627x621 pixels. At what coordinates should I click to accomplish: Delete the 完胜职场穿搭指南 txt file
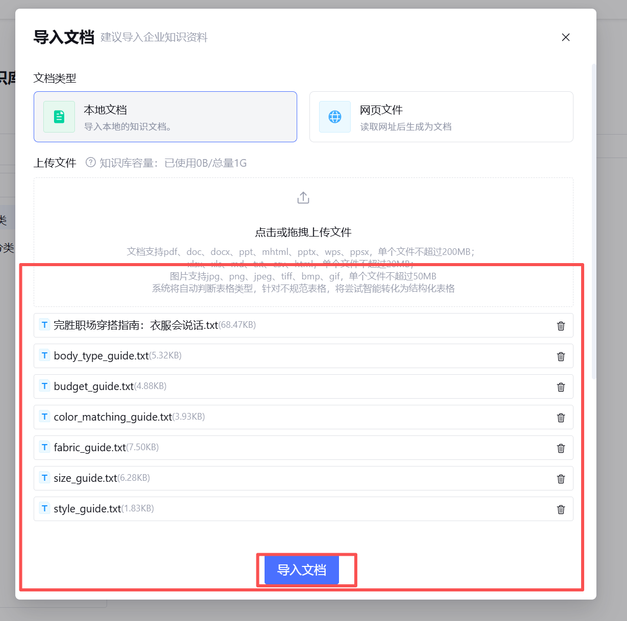pos(561,326)
